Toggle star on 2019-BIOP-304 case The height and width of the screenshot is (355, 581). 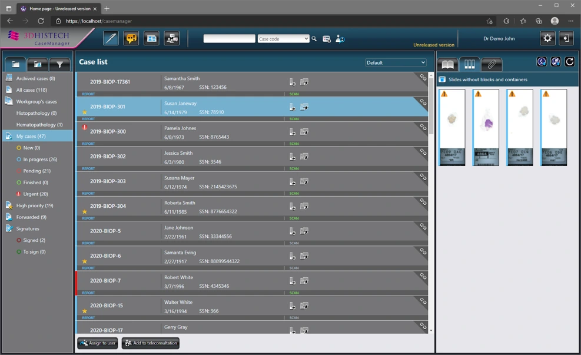click(85, 211)
